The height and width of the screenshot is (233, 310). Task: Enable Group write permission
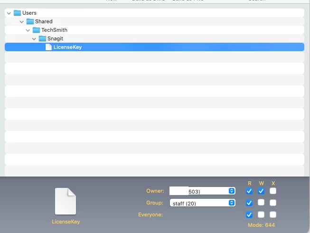click(261, 203)
